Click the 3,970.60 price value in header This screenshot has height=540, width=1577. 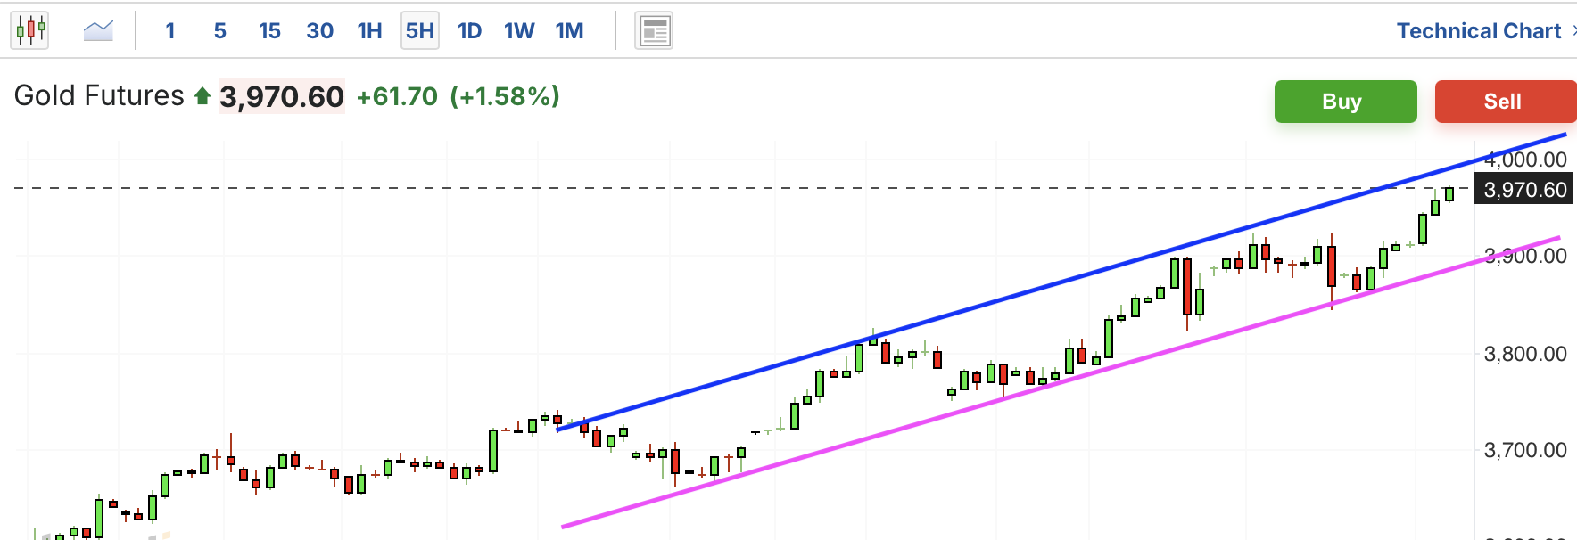[282, 96]
